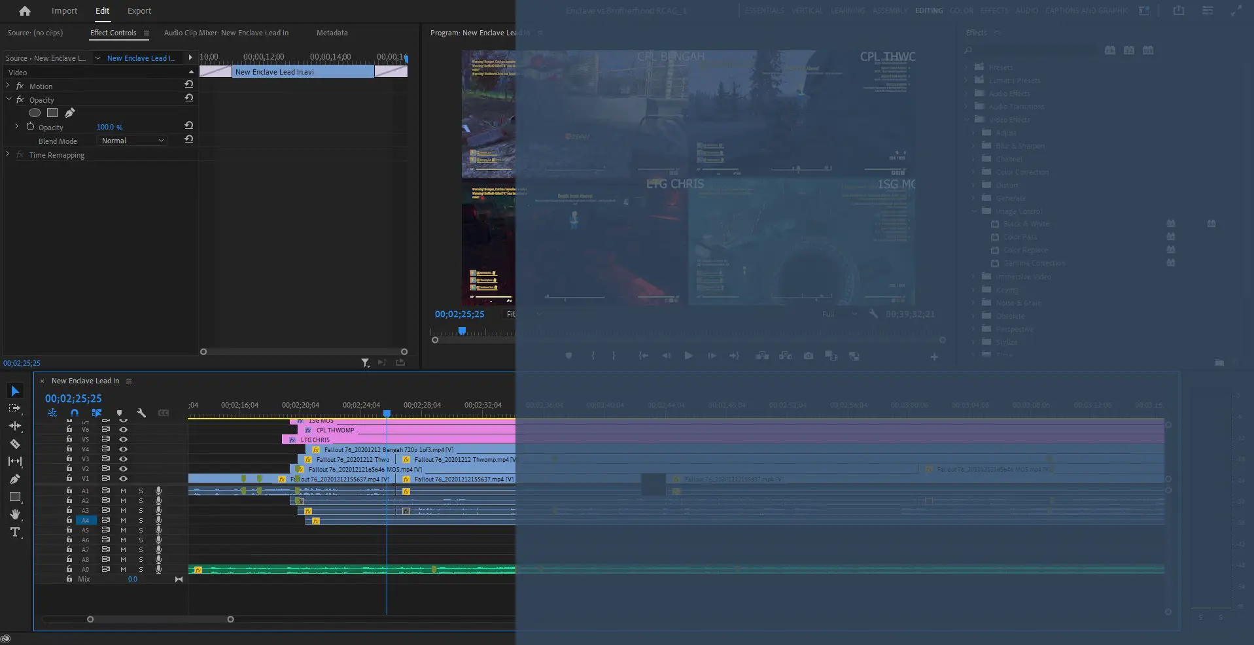
Task: Hide track V1 with eye icon
Action: point(123,479)
